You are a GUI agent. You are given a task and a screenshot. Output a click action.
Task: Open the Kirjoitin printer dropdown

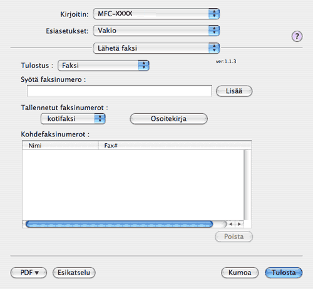pyautogui.click(x=156, y=14)
